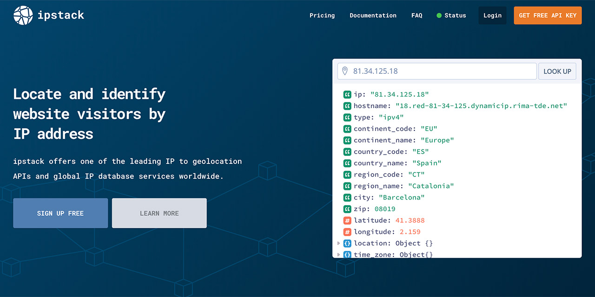Click the Login button
Viewport: 595px width, 297px height.
[492, 15]
